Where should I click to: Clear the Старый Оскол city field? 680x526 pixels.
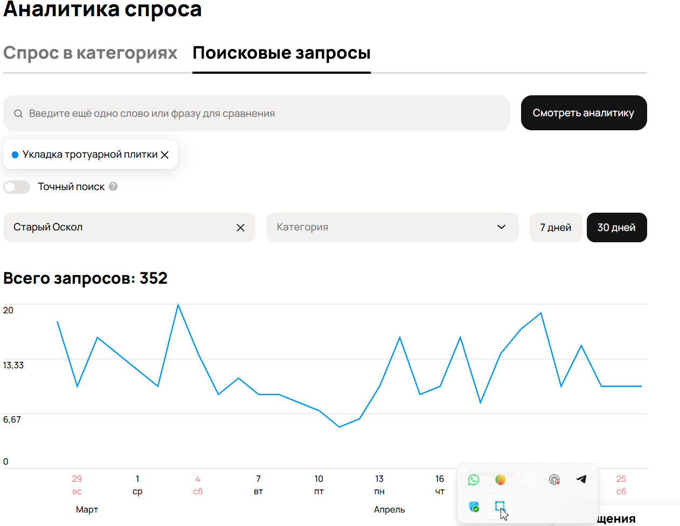[x=240, y=228]
